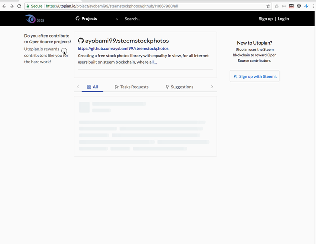Click the Sign up with Steemit button
This screenshot has height=244, width=316.
[255, 76]
